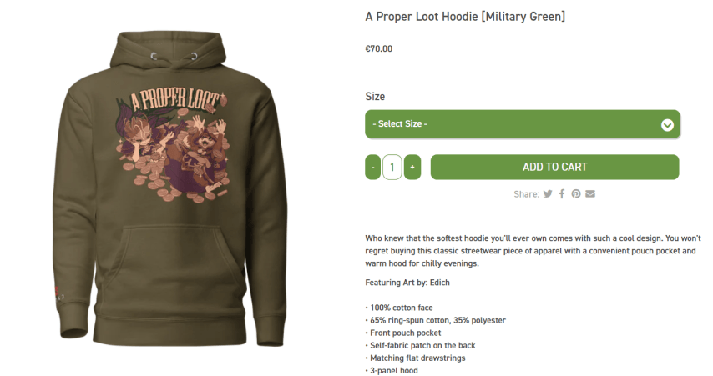Click the Share label text

pos(527,194)
